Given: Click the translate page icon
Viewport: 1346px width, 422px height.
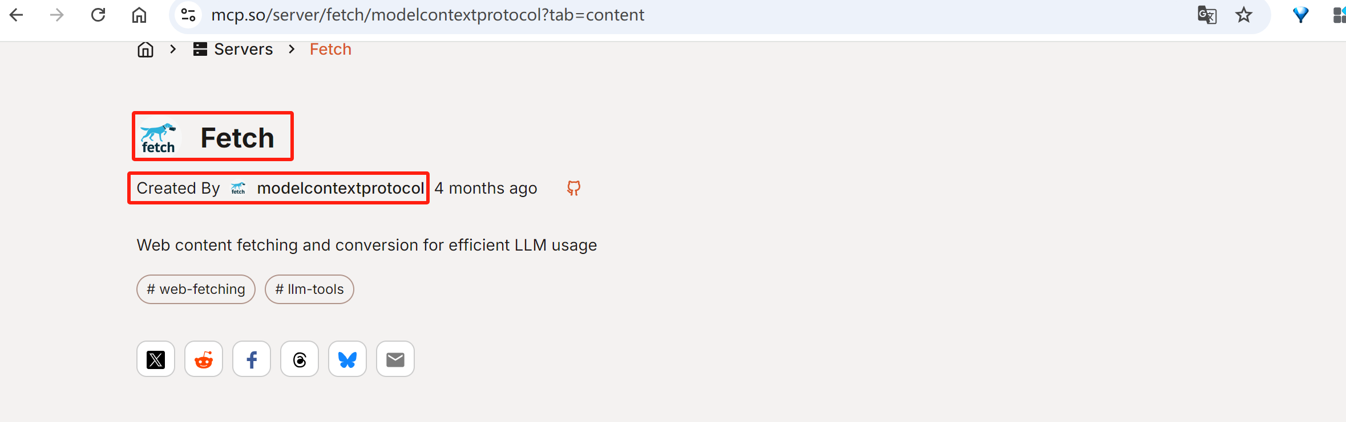Looking at the screenshot, I should tap(1207, 15).
